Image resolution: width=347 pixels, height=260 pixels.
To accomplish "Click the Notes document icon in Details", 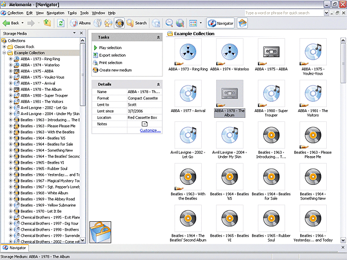I will point(145,124).
